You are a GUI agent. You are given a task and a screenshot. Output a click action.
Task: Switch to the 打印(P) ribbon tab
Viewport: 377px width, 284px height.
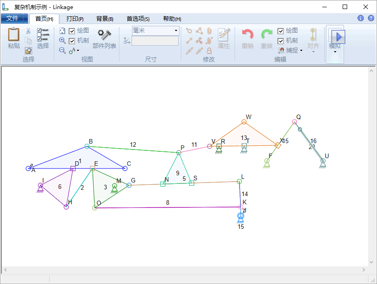[75, 19]
